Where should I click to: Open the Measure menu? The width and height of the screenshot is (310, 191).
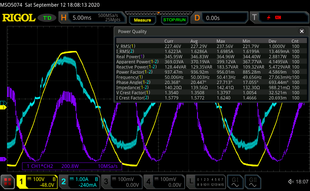click(142, 20)
